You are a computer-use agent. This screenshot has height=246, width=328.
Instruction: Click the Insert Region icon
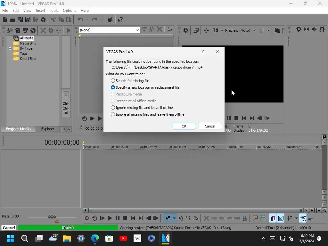pyautogui.click(x=263, y=218)
